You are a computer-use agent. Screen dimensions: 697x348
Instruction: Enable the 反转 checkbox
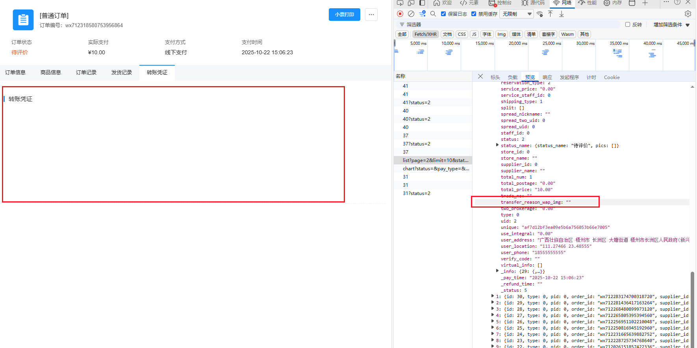(628, 24)
